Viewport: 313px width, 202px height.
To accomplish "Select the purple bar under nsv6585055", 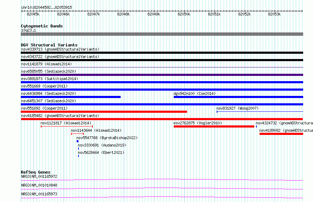I will pos(162,75).
